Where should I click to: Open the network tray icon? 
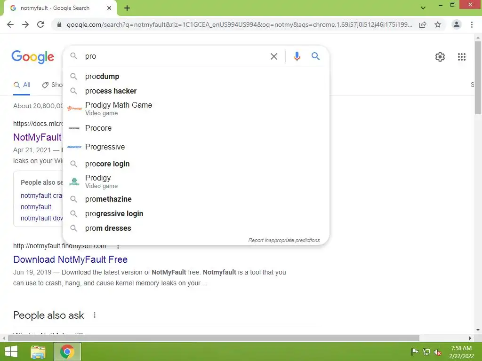pos(426,352)
